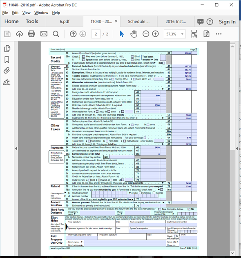Tick the Full-year coverage checkbox
241x258 pixels.
[x=145, y=138]
